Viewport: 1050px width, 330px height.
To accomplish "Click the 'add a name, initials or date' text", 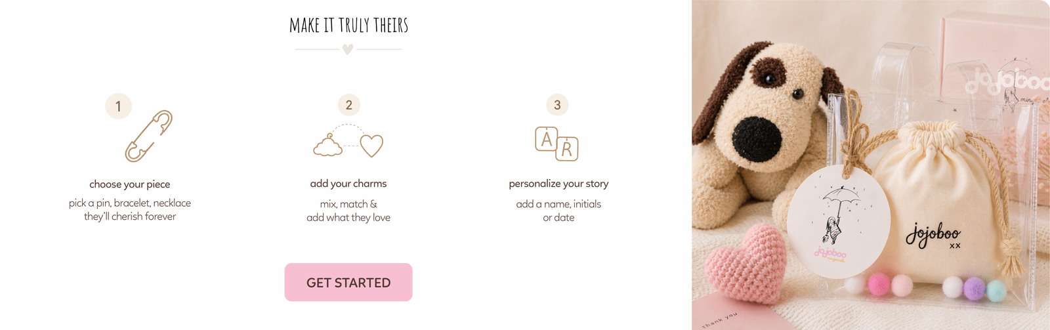I will coord(558,211).
